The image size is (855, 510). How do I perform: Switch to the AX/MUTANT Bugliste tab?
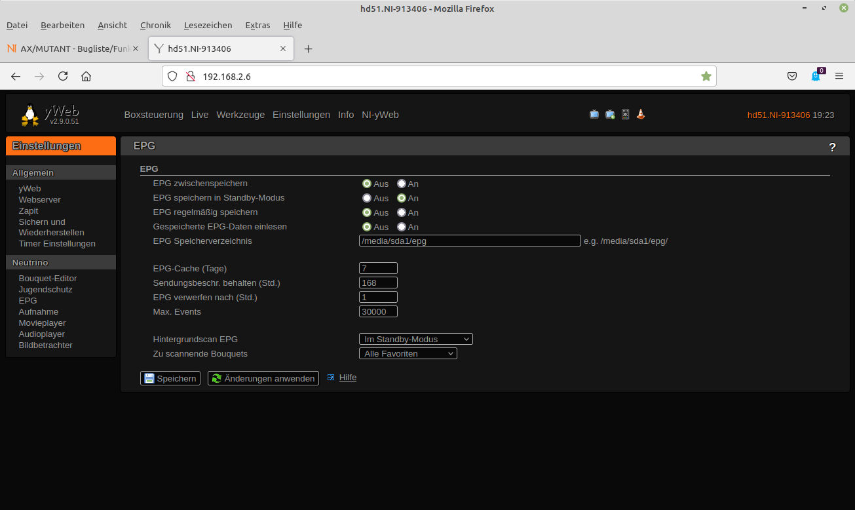(x=71, y=49)
